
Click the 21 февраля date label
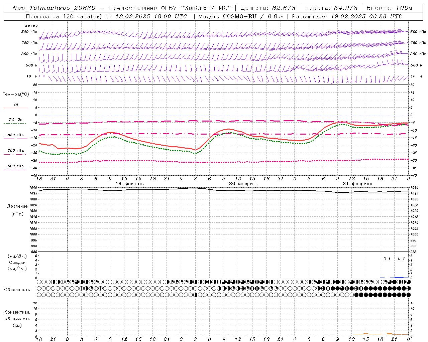click(357, 184)
